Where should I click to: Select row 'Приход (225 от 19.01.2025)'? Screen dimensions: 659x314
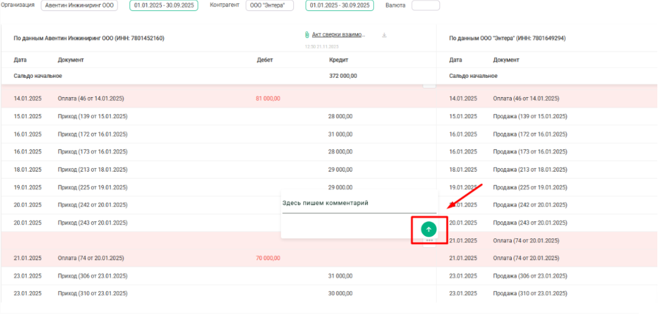(x=93, y=187)
